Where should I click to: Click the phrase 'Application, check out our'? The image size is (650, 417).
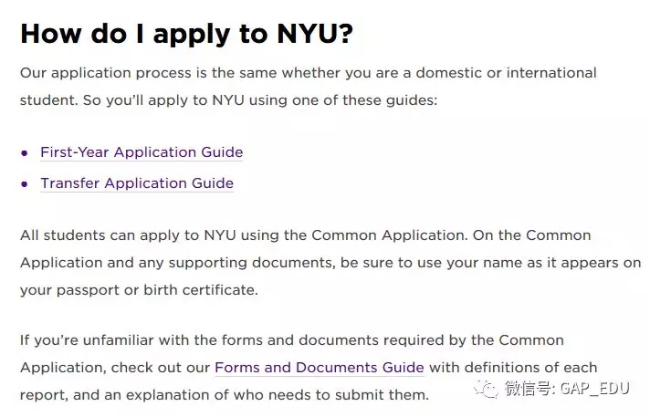click(115, 368)
